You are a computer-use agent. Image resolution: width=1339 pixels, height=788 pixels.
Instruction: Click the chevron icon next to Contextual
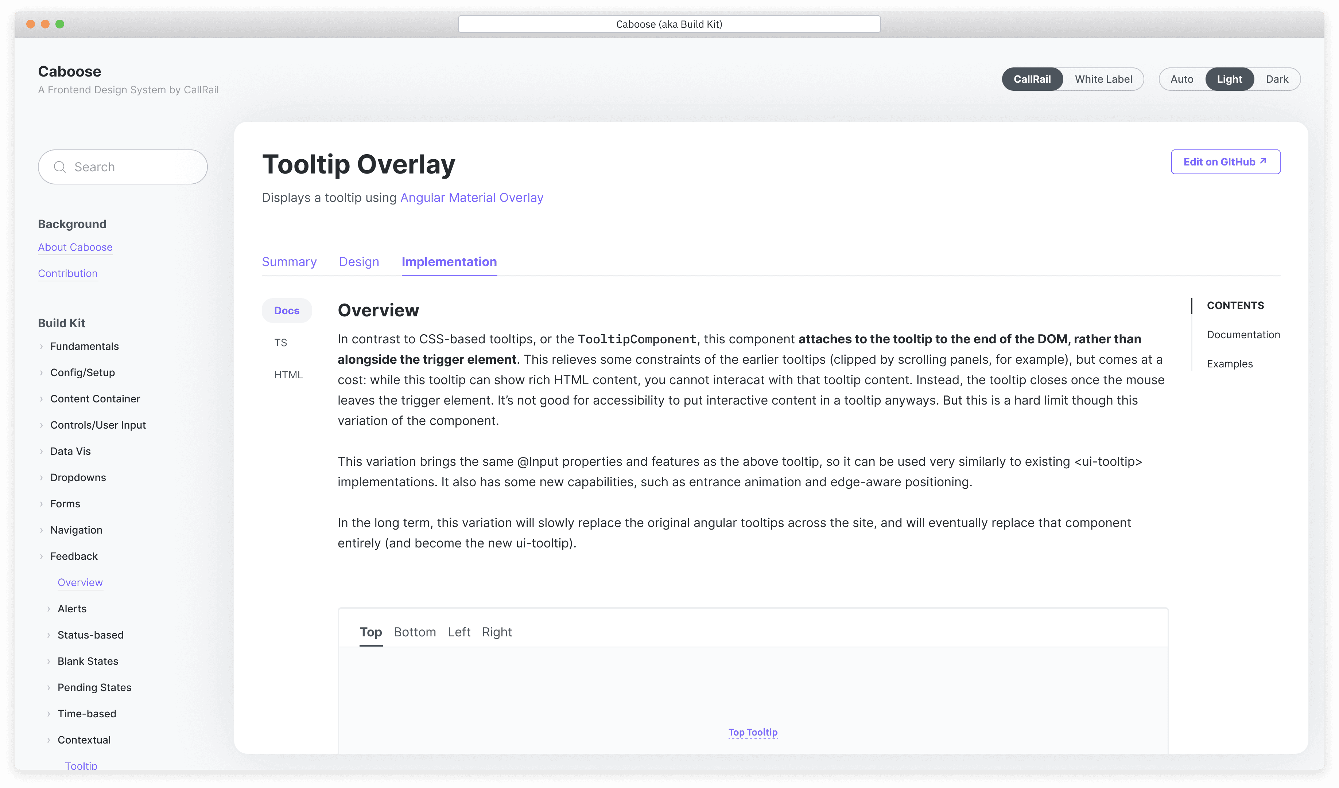[49, 740]
